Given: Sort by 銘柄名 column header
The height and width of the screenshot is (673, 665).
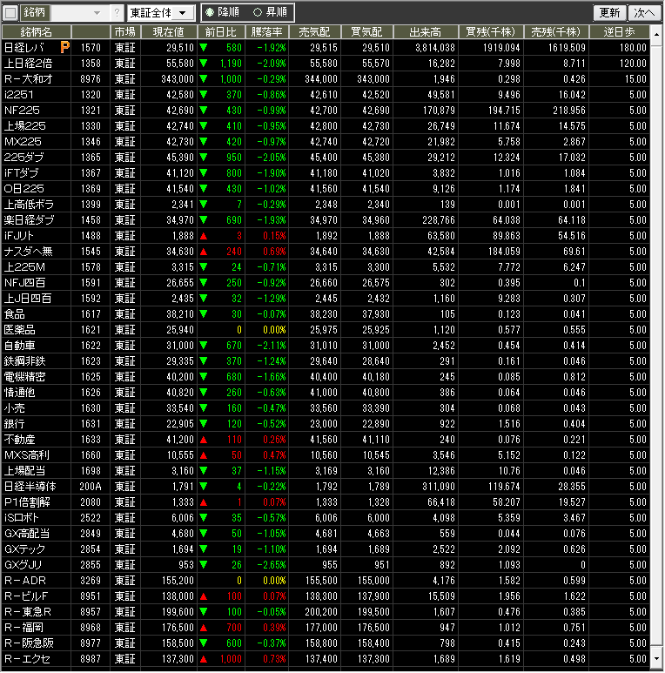Looking at the screenshot, I should coord(37,31).
